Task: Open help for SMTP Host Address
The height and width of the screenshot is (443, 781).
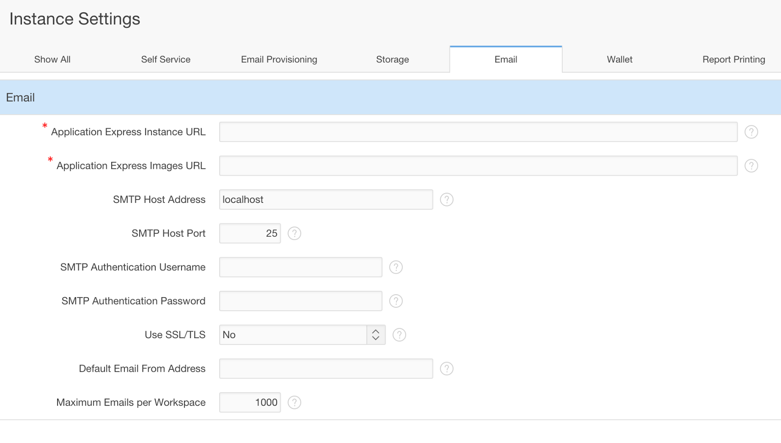Action: click(447, 200)
